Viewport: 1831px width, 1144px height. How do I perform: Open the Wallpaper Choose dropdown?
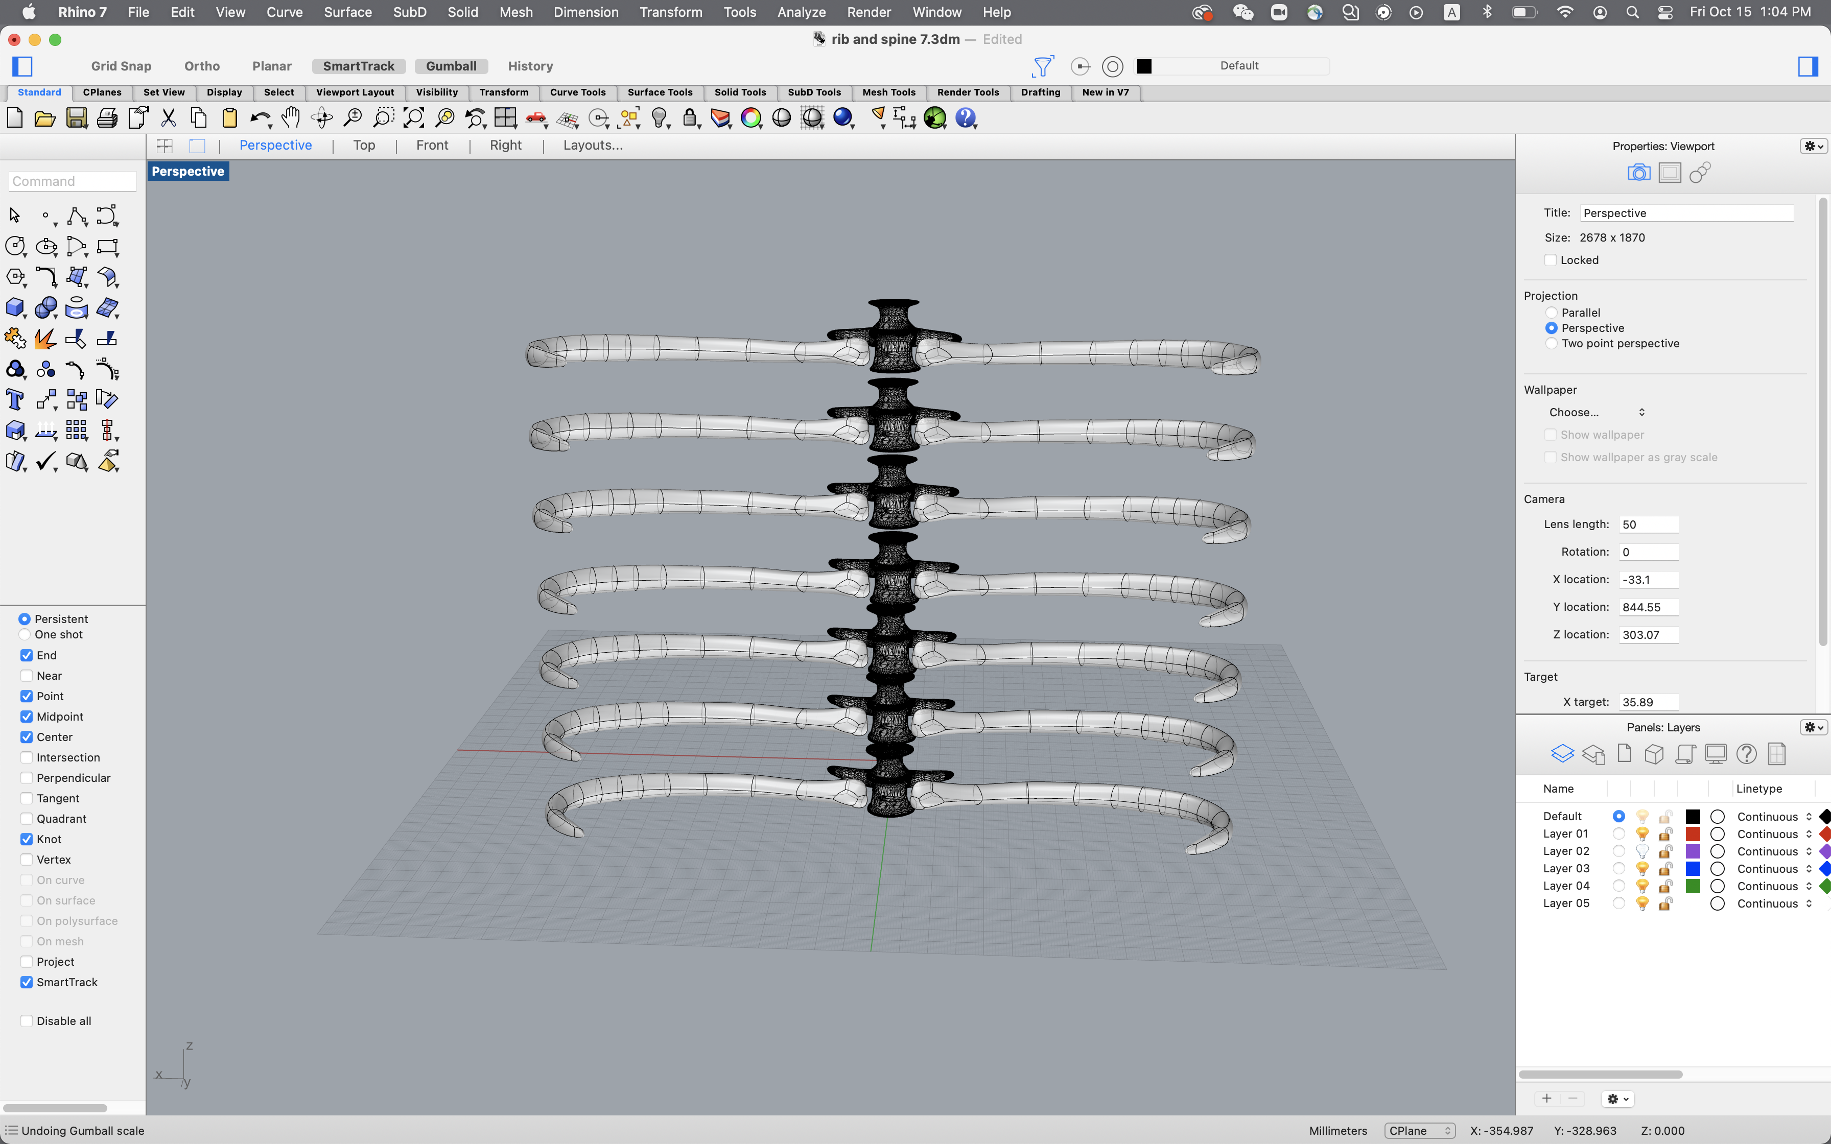click(1597, 412)
